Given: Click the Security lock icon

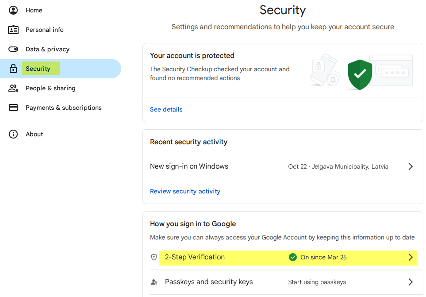Looking at the screenshot, I should 13,69.
